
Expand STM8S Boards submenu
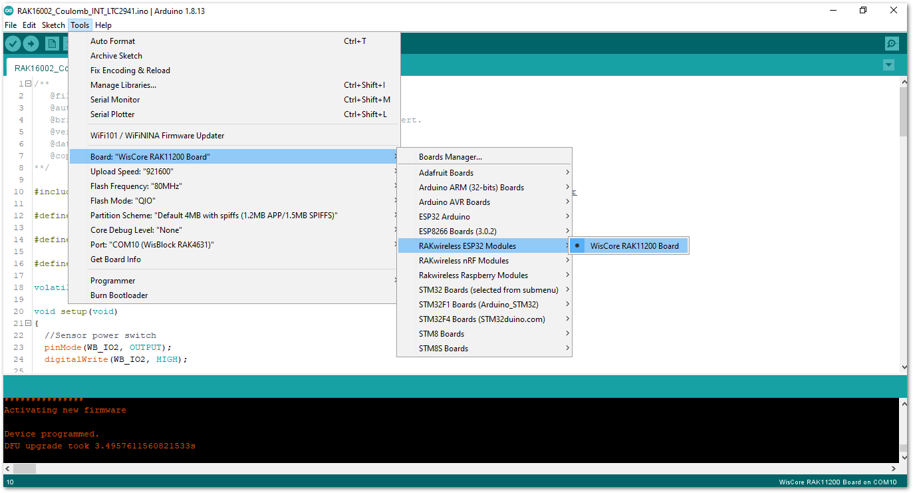[x=484, y=349]
